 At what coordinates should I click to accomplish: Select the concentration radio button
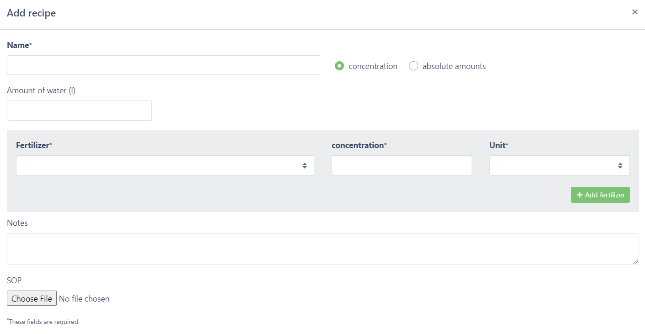tap(339, 66)
